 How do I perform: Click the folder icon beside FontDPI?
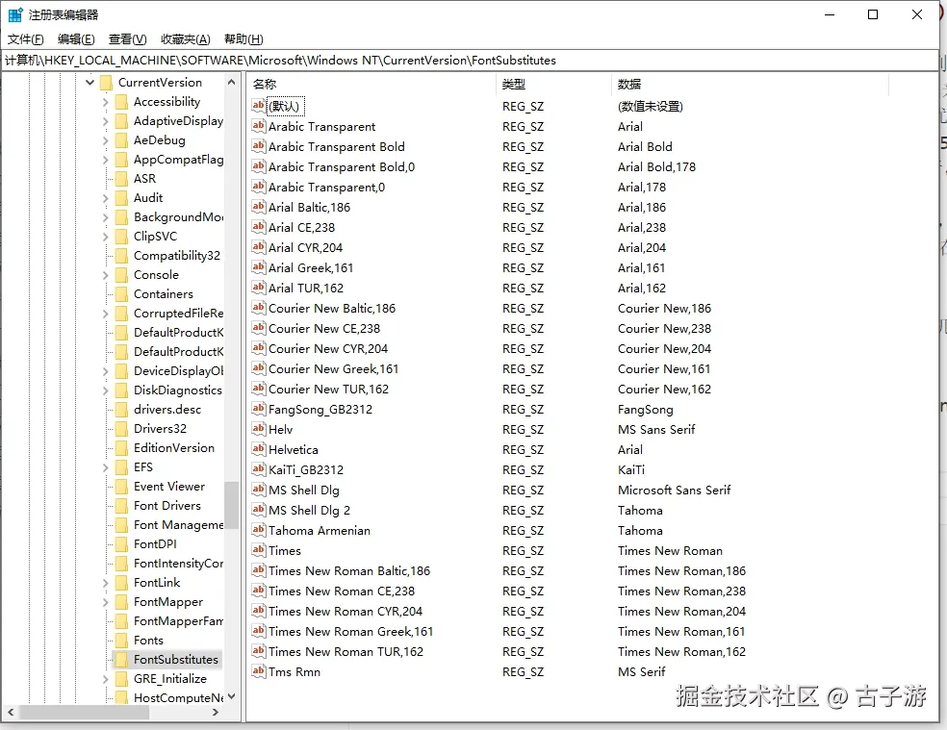tap(121, 544)
